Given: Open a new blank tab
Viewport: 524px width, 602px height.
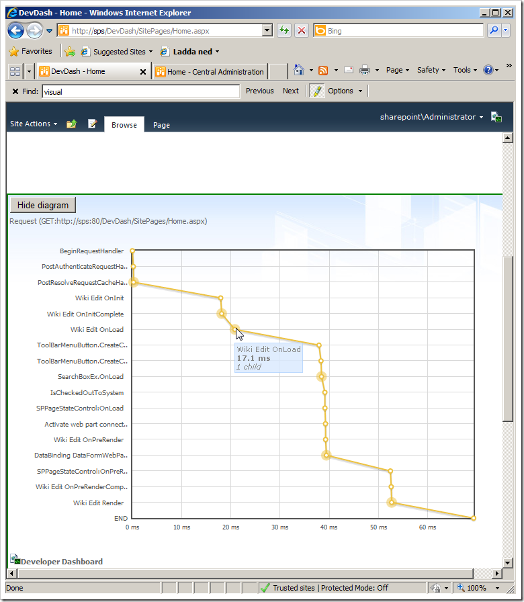Looking at the screenshot, I should point(278,72).
